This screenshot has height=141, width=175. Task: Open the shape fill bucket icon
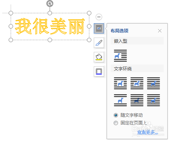coord(99,57)
